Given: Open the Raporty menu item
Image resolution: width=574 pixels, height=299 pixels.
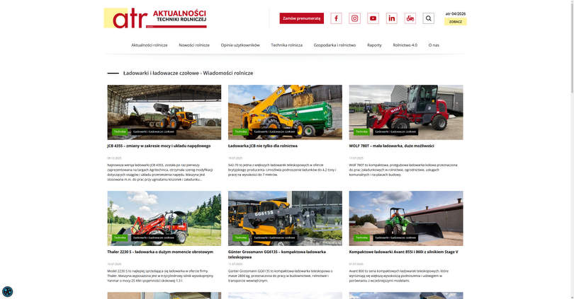Looking at the screenshot, I should (374, 45).
